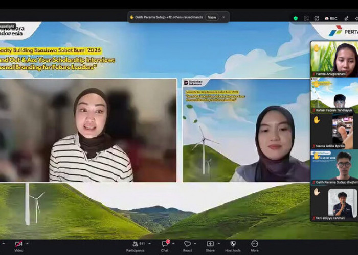Expand the React options arrow
This screenshot has height=255, width=358.
click(195, 244)
